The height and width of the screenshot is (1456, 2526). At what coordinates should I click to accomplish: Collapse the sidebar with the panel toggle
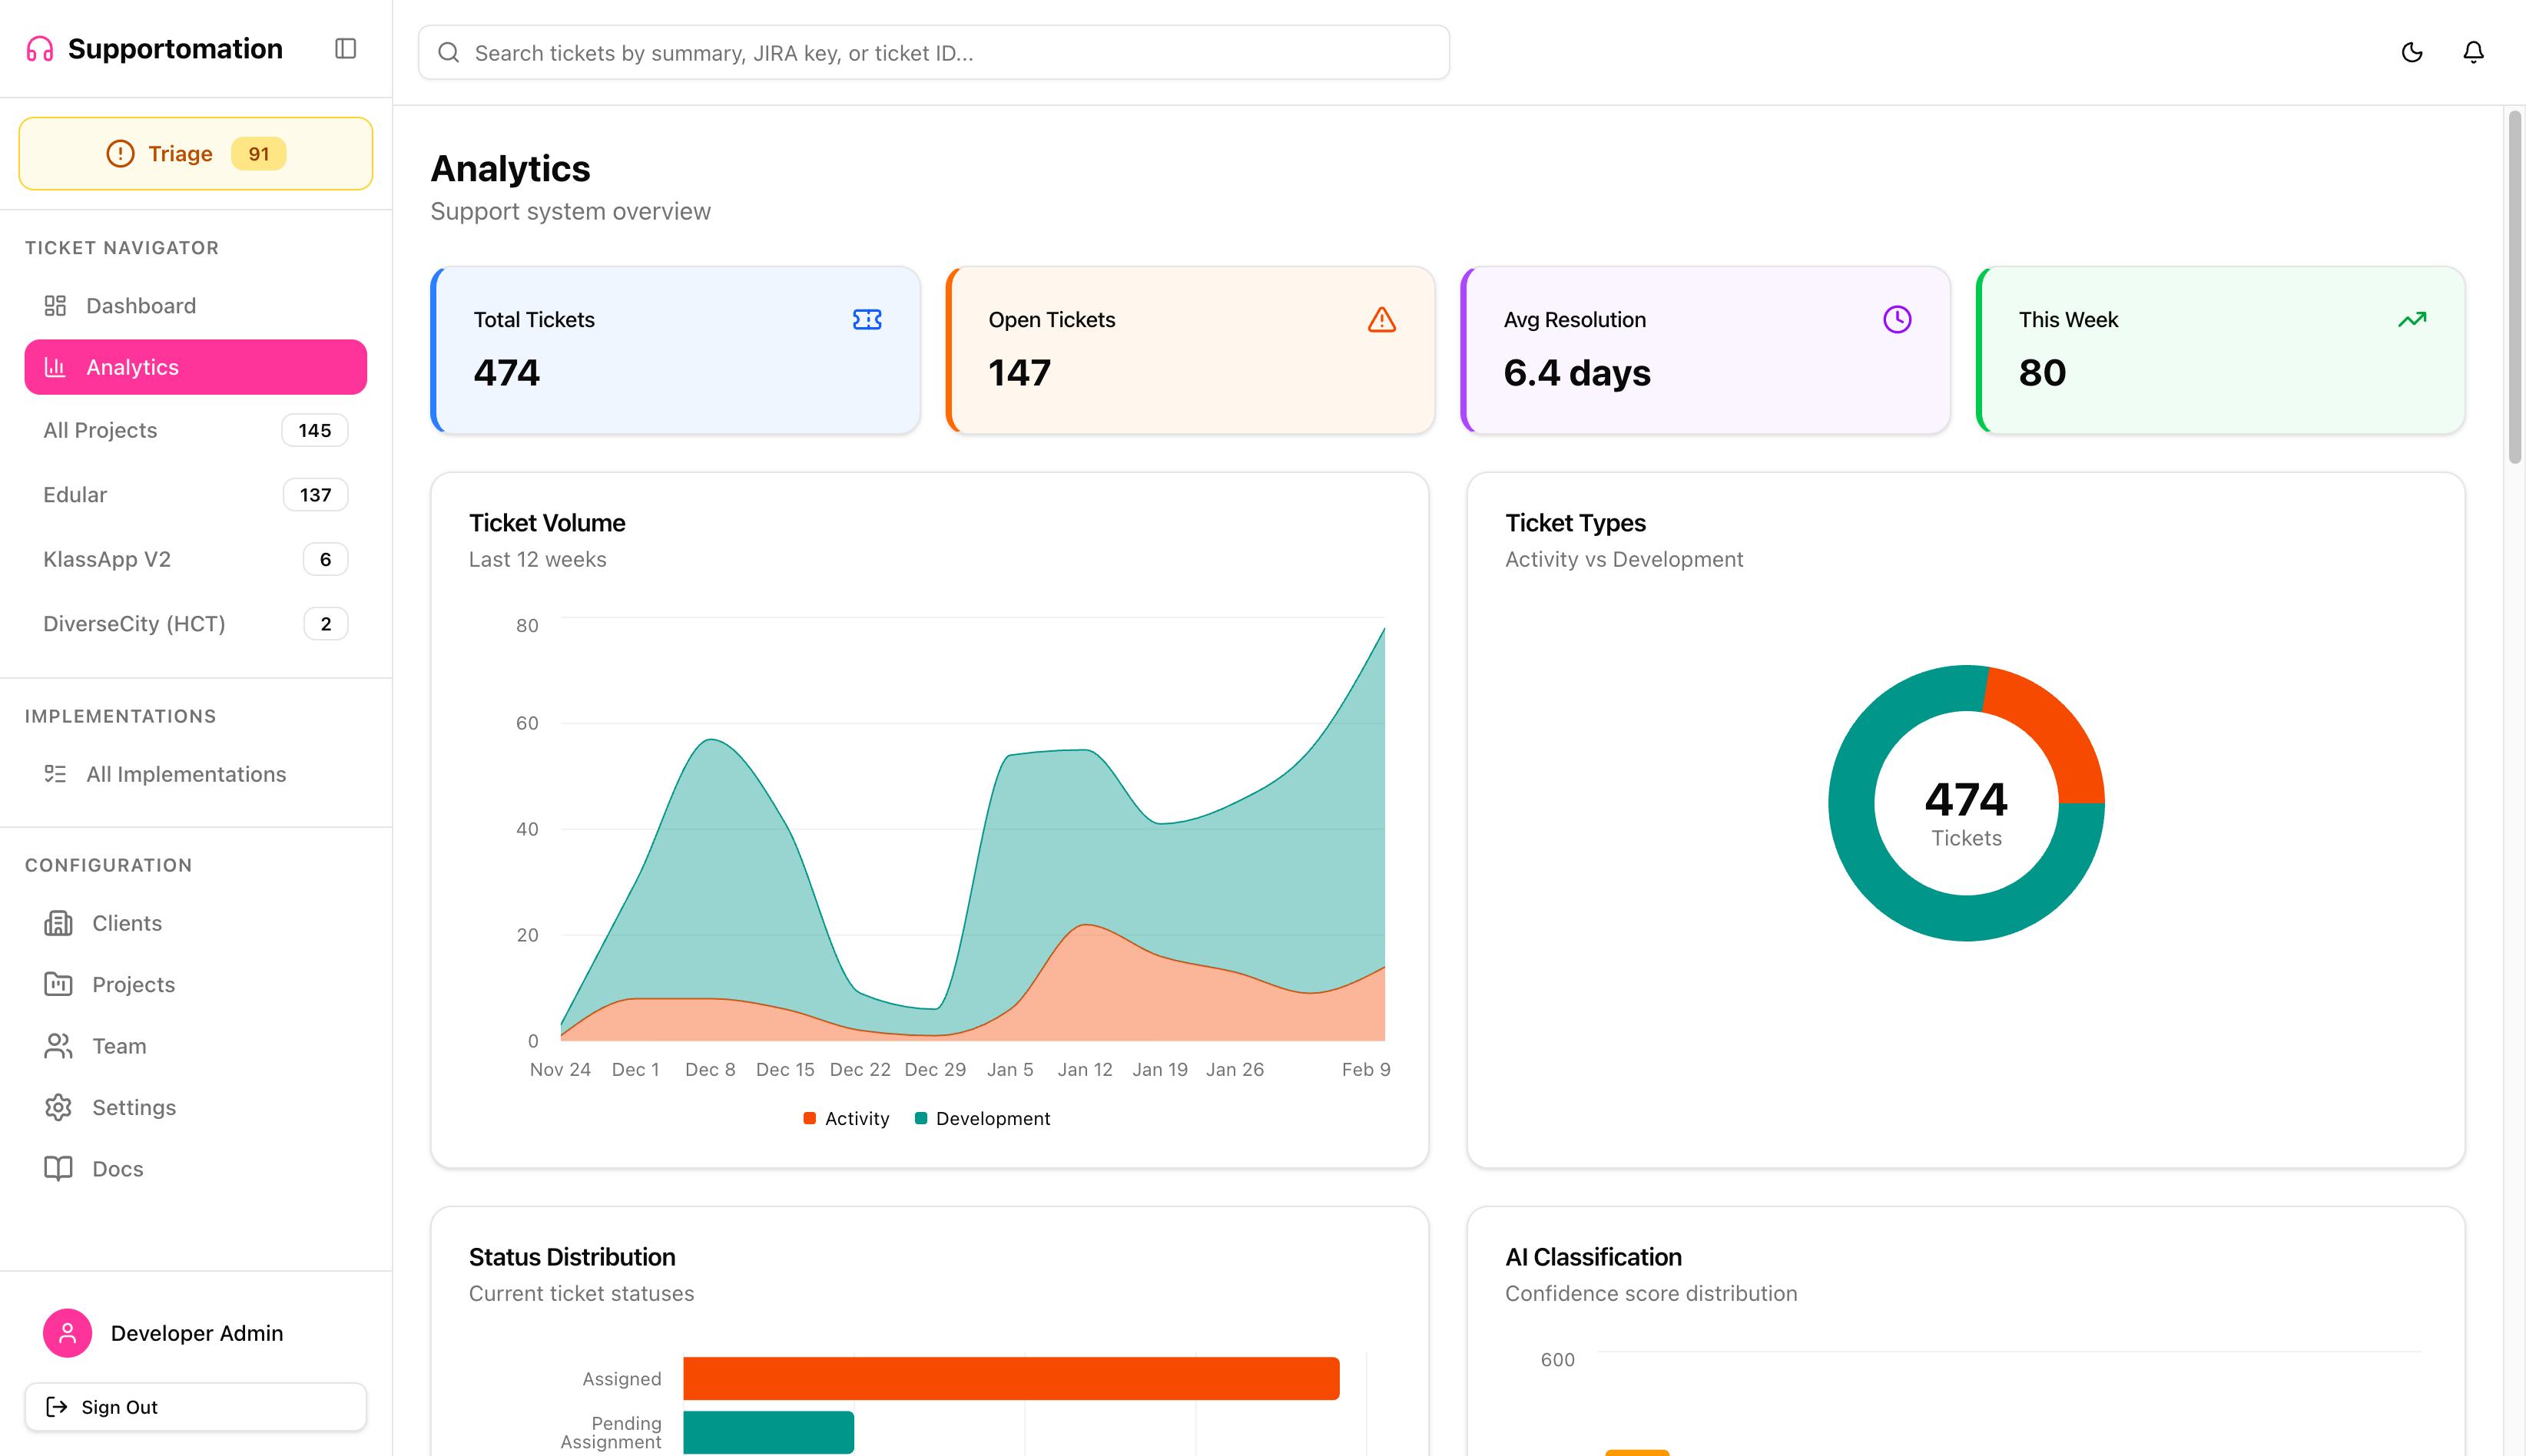click(x=346, y=48)
